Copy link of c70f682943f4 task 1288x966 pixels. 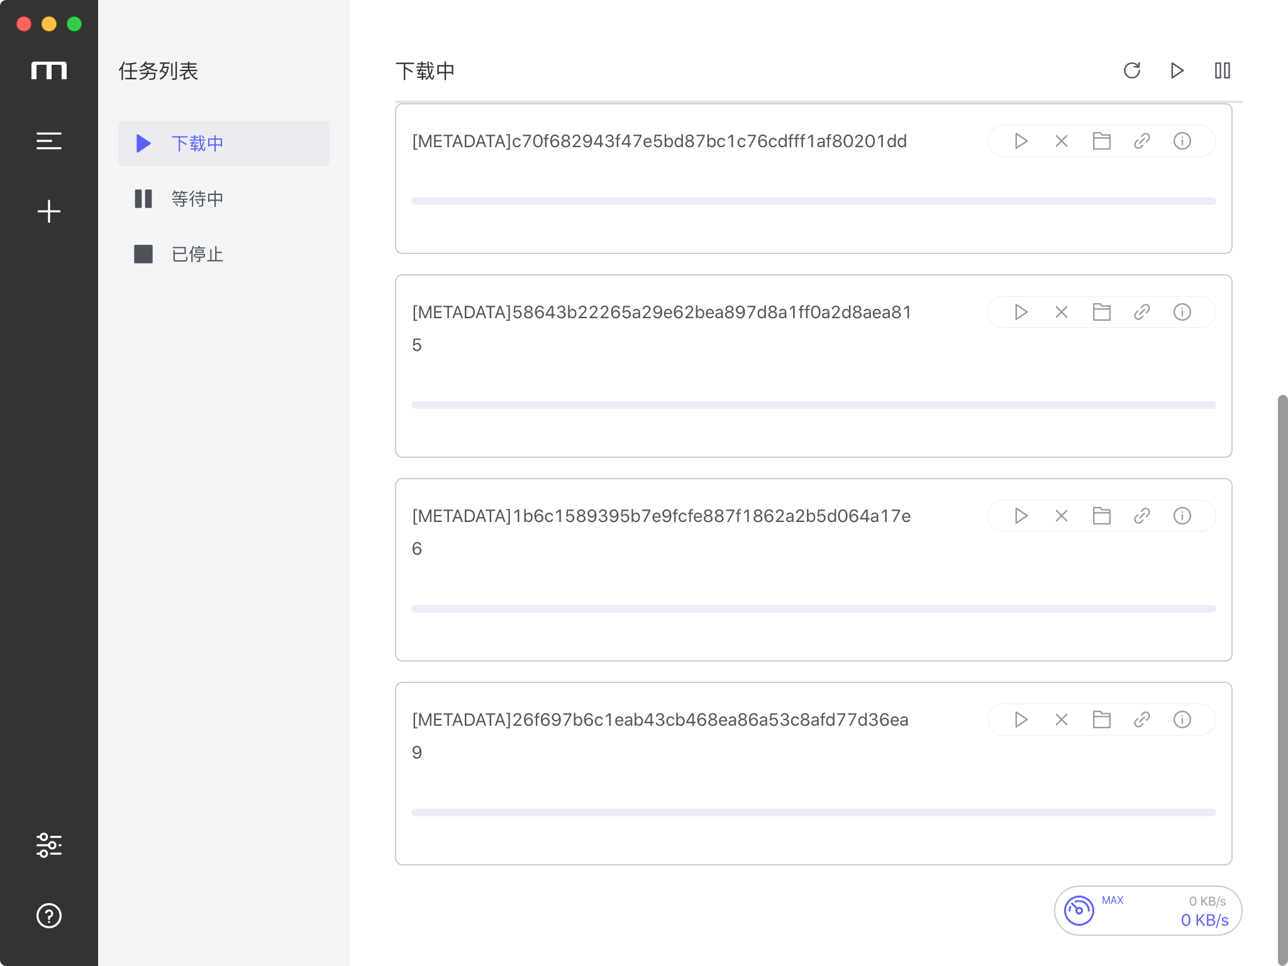point(1142,141)
